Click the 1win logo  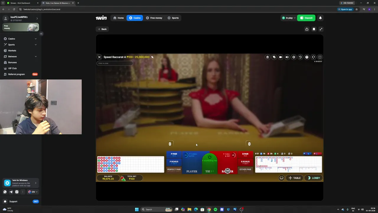101,18
